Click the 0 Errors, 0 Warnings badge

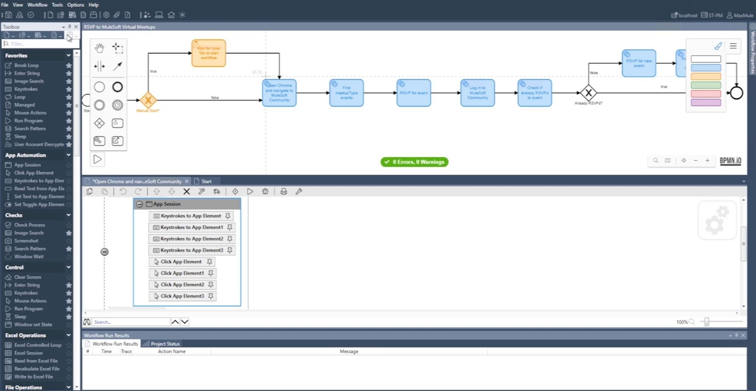pyautogui.click(x=414, y=162)
